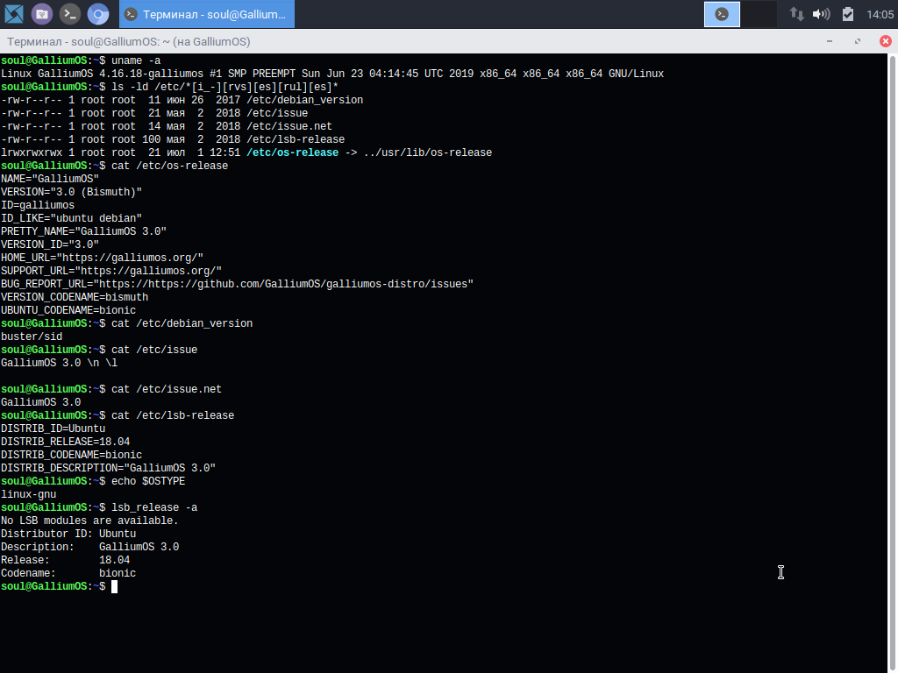The width and height of the screenshot is (898, 673).
Task: Click the "GalliumOS 3.0 \n \l" output line
Action: click(x=59, y=364)
